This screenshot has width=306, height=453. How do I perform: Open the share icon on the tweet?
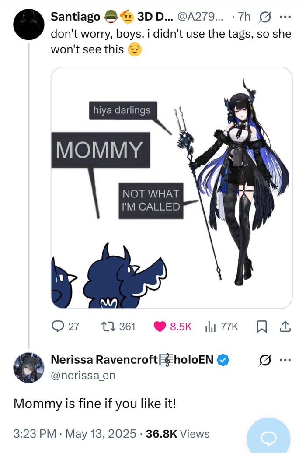(x=285, y=327)
